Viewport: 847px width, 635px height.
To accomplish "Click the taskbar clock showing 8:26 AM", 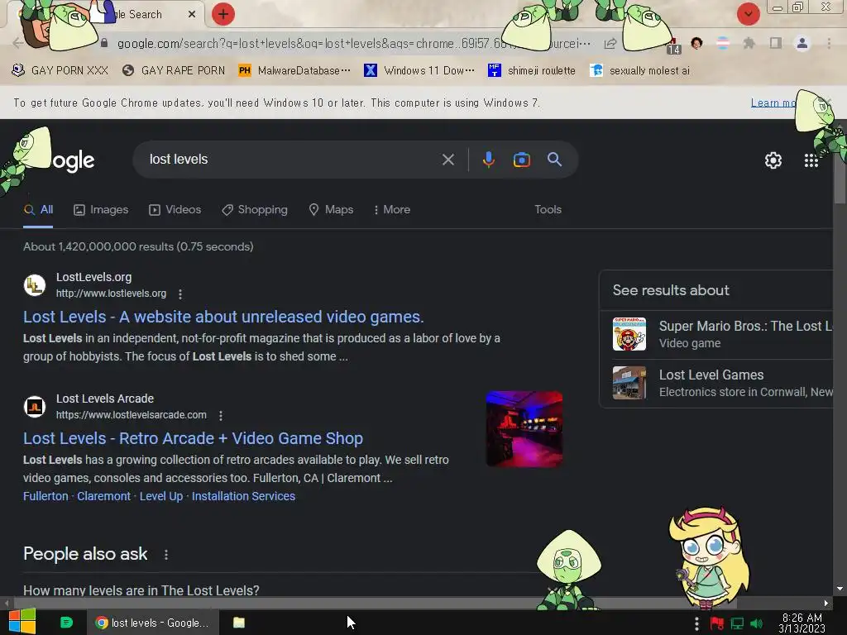I will (x=802, y=623).
